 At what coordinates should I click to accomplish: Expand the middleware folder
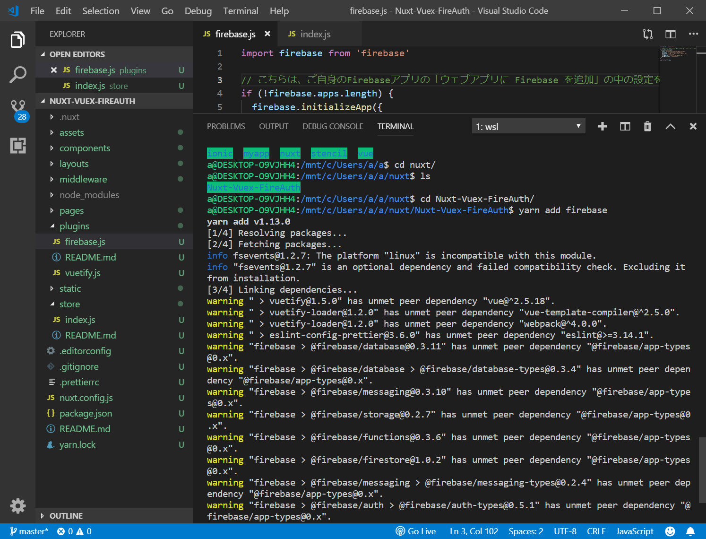(114, 179)
